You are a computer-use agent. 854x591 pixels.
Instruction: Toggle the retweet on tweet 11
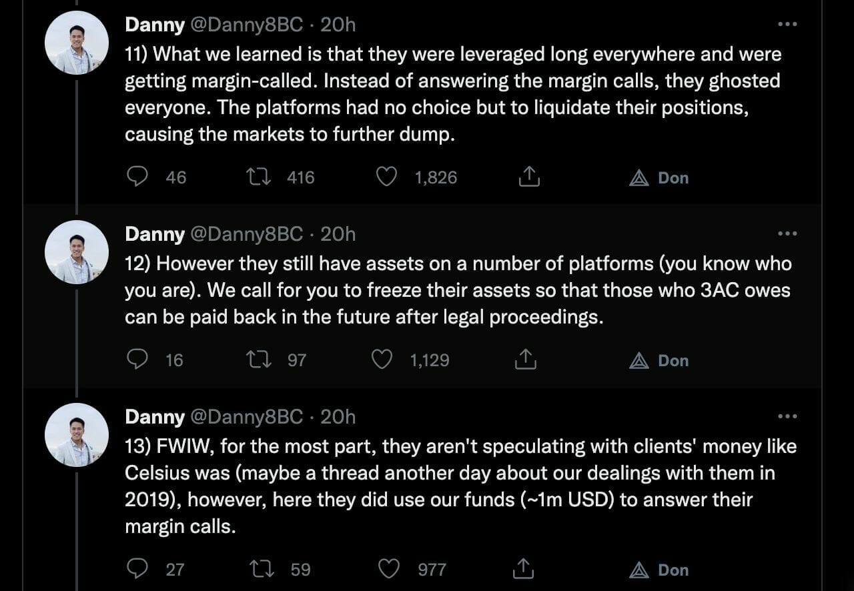coord(260,176)
